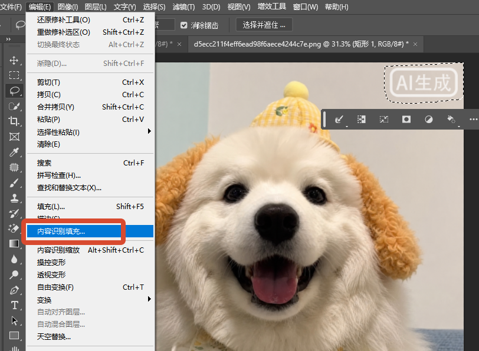The height and width of the screenshot is (351, 479).
Task: Select the Rectangular Marquee tool
Action: point(14,75)
